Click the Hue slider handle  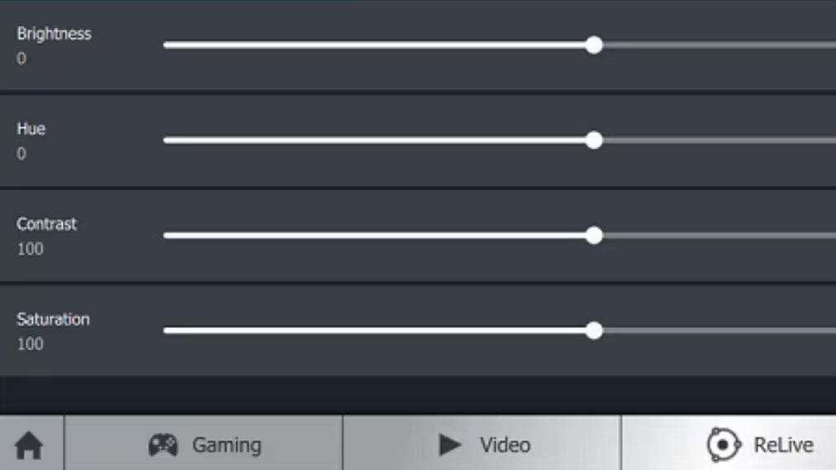pyautogui.click(x=594, y=140)
